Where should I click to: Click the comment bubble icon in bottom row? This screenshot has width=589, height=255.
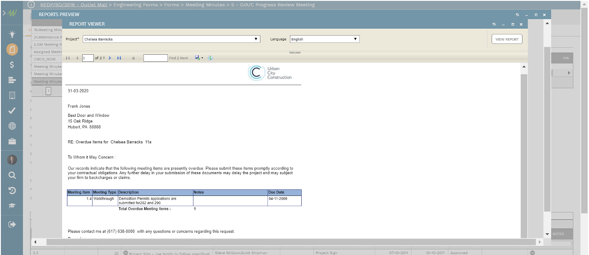tap(532, 252)
